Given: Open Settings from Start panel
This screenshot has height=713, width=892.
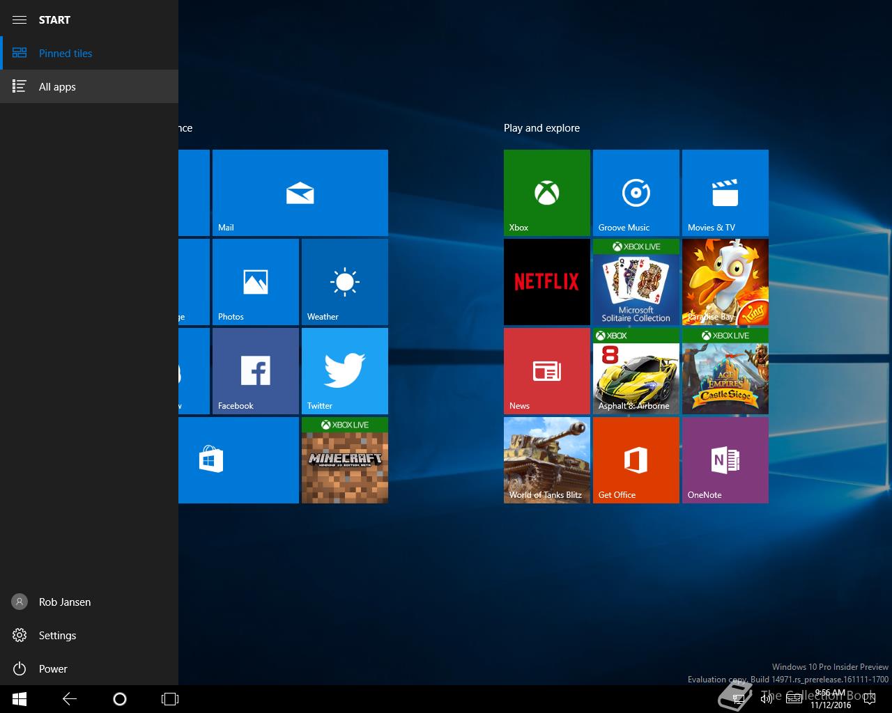Looking at the screenshot, I should (x=89, y=635).
